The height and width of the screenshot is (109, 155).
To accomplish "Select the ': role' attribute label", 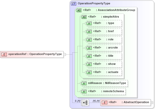I will click(x=110, y=39).
